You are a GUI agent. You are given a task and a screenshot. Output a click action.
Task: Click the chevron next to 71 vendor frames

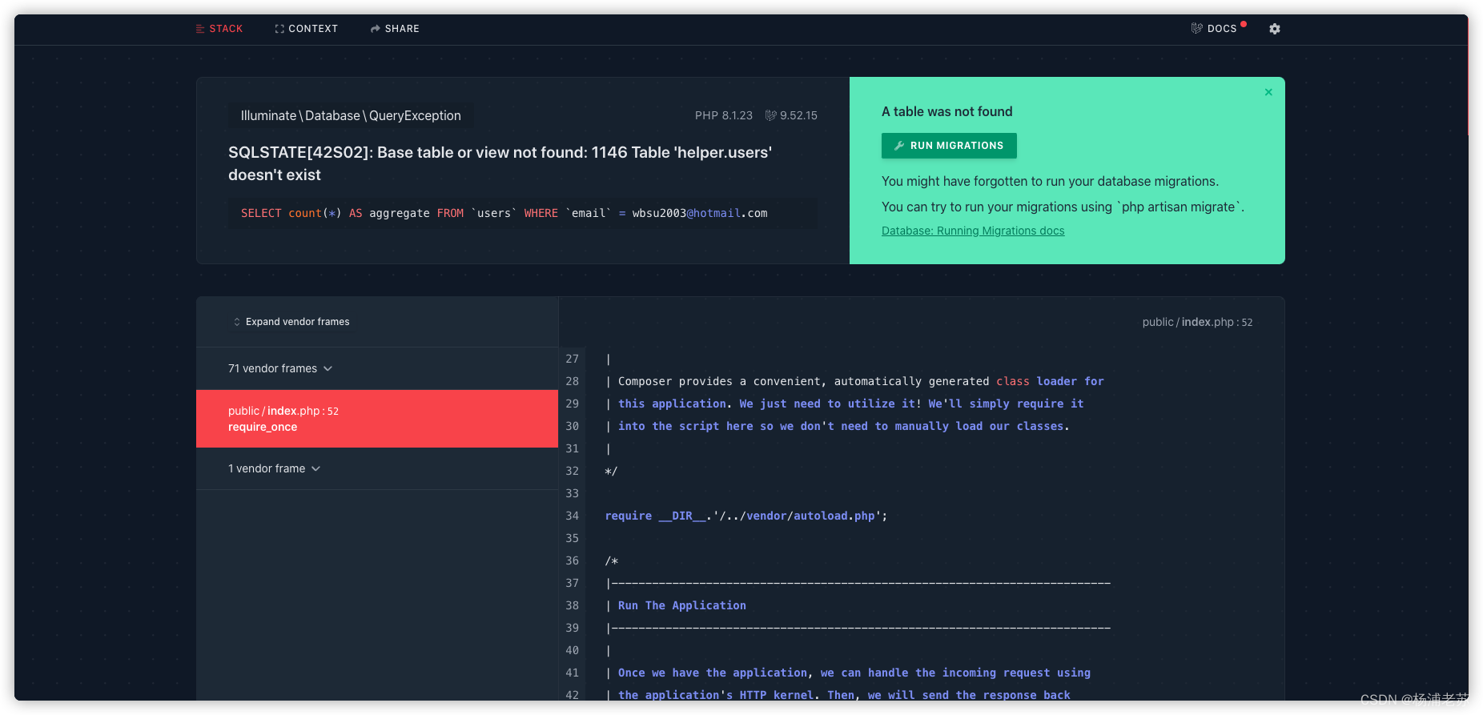click(328, 368)
